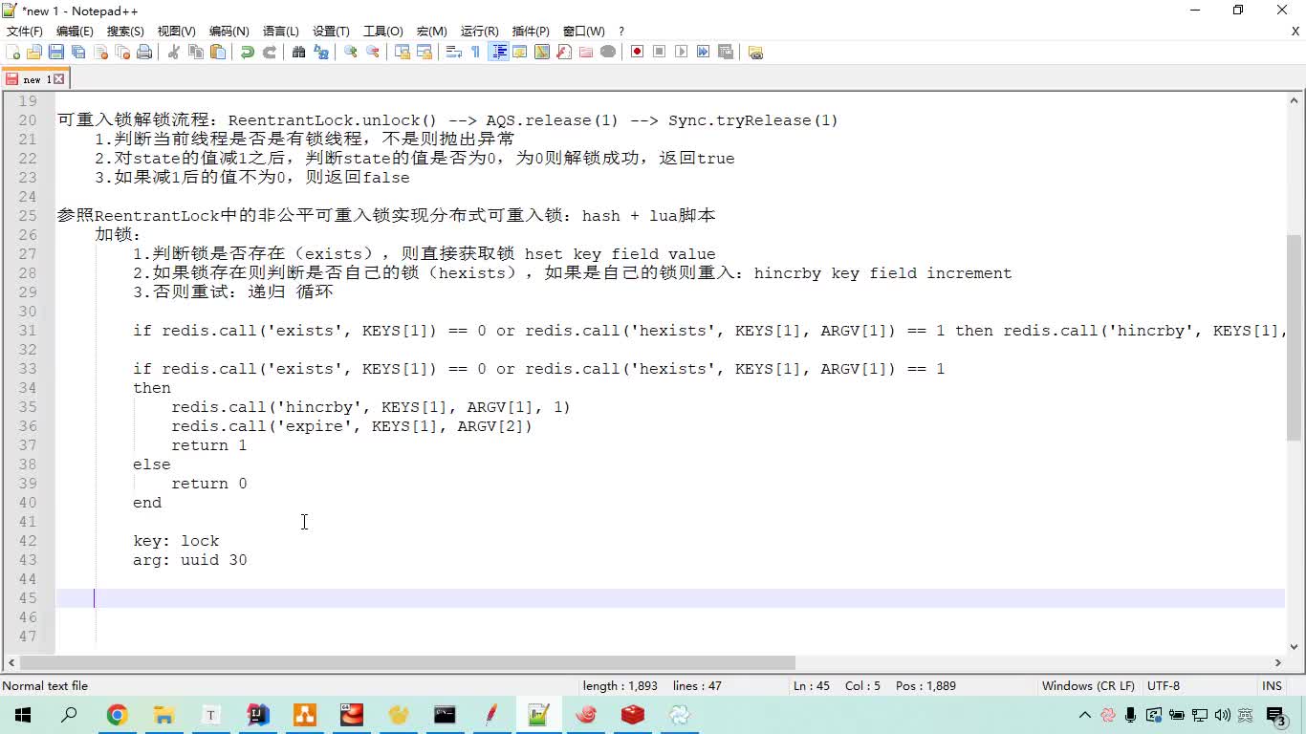Stop macro recording
The image size is (1306, 734).
click(x=660, y=53)
